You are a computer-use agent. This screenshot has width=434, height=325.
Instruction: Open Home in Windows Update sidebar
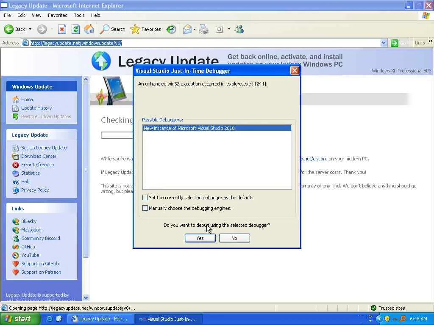click(27, 99)
